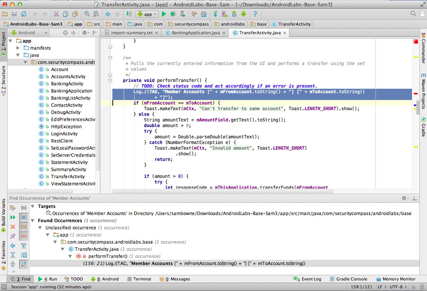427x291 pixels.
Task: Switch to the import-summary.txt tab
Action: [x=132, y=33]
